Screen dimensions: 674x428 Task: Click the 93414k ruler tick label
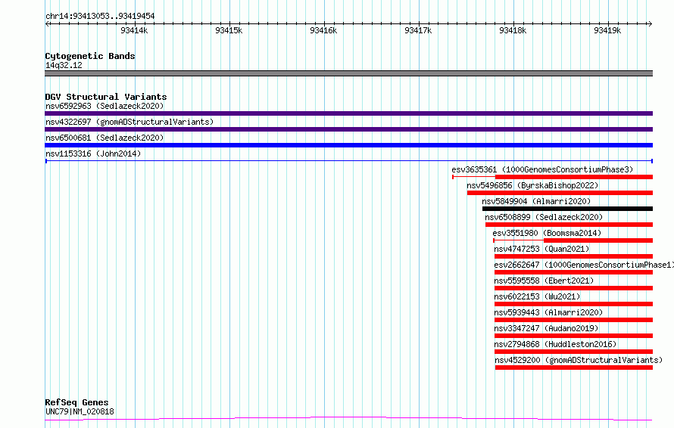[x=134, y=30]
